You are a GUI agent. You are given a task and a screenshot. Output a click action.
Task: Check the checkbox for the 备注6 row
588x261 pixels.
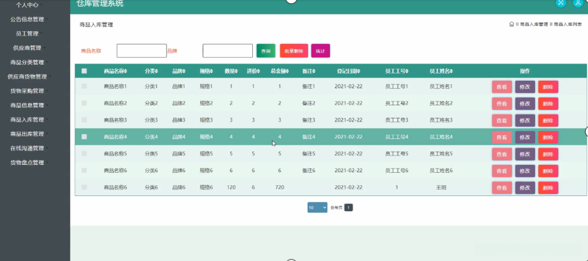(84, 170)
